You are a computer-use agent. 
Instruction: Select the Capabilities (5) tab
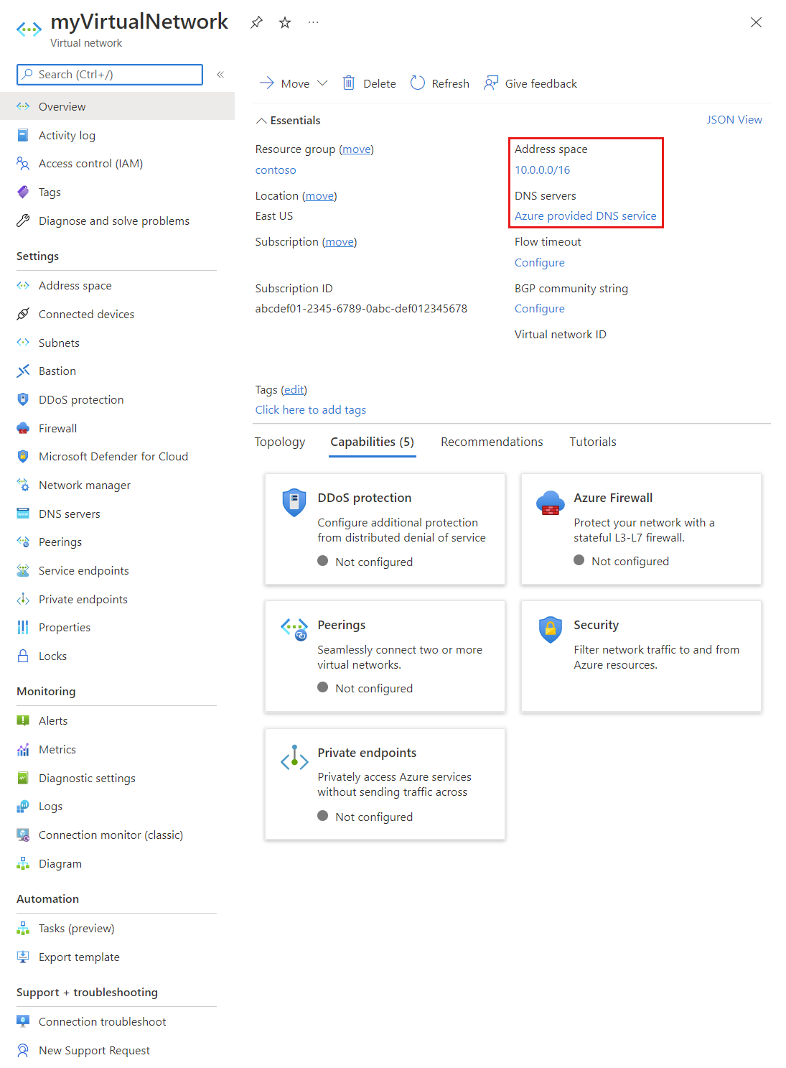(373, 442)
